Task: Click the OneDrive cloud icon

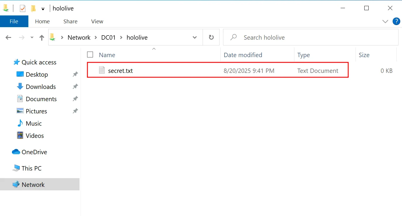Action: (x=16, y=152)
